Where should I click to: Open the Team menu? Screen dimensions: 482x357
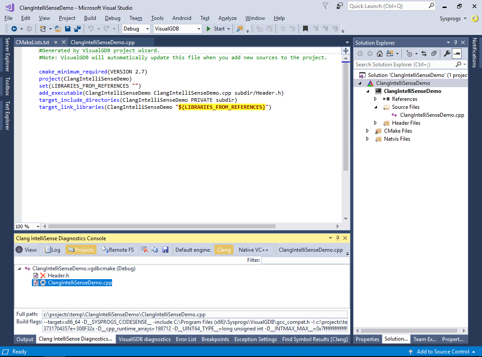(136, 18)
